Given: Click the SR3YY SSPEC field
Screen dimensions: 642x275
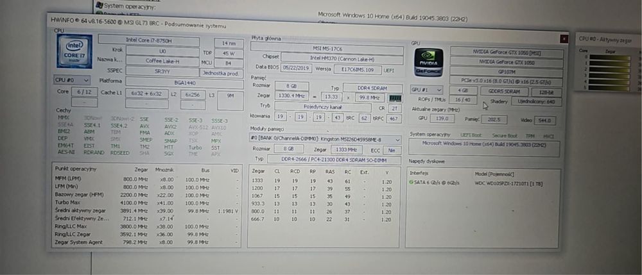Looking at the screenshot, I should pyautogui.click(x=162, y=71).
